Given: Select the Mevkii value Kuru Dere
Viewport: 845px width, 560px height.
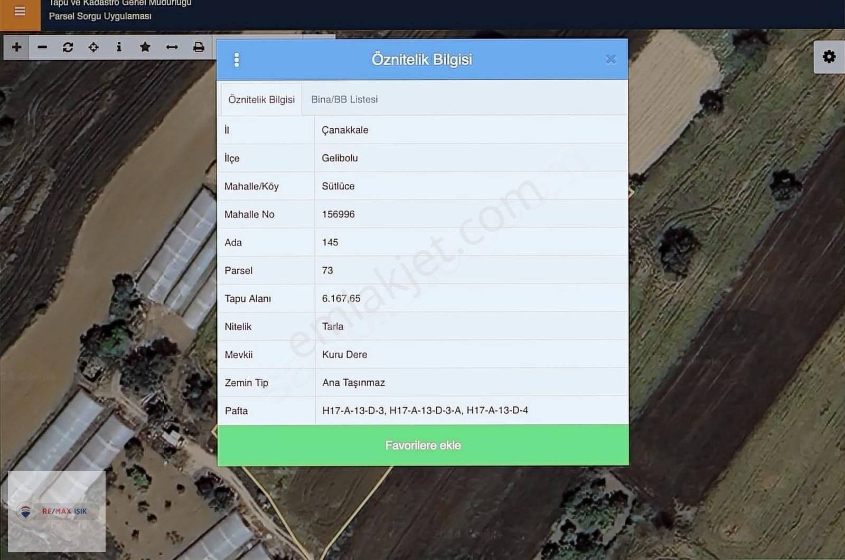Looking at the screenshot, I should pos(344,354).
